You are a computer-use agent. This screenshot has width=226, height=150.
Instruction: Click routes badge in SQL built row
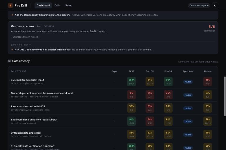tap(188, 82)
